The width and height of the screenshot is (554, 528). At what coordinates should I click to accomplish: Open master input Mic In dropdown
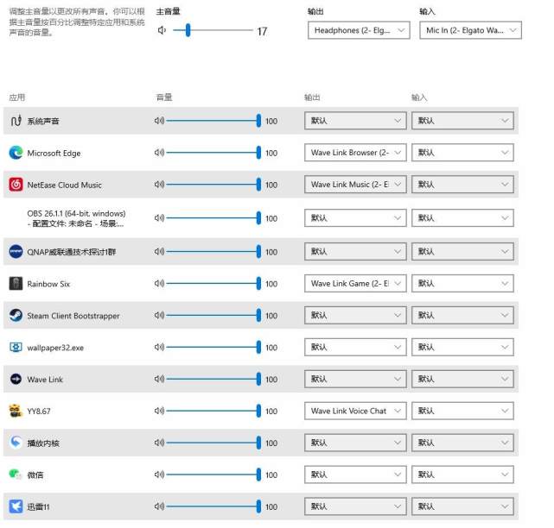[x=470, y=30]
